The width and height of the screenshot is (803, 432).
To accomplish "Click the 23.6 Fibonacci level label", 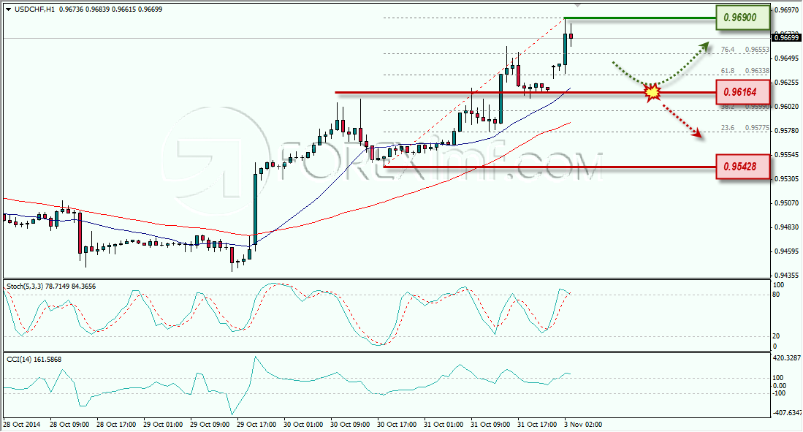I will click(727, 128).
